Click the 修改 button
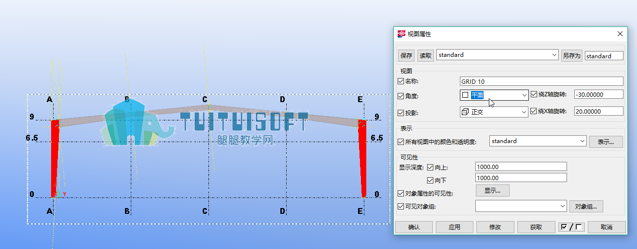637x249 pixels. (x=495, y=227)
